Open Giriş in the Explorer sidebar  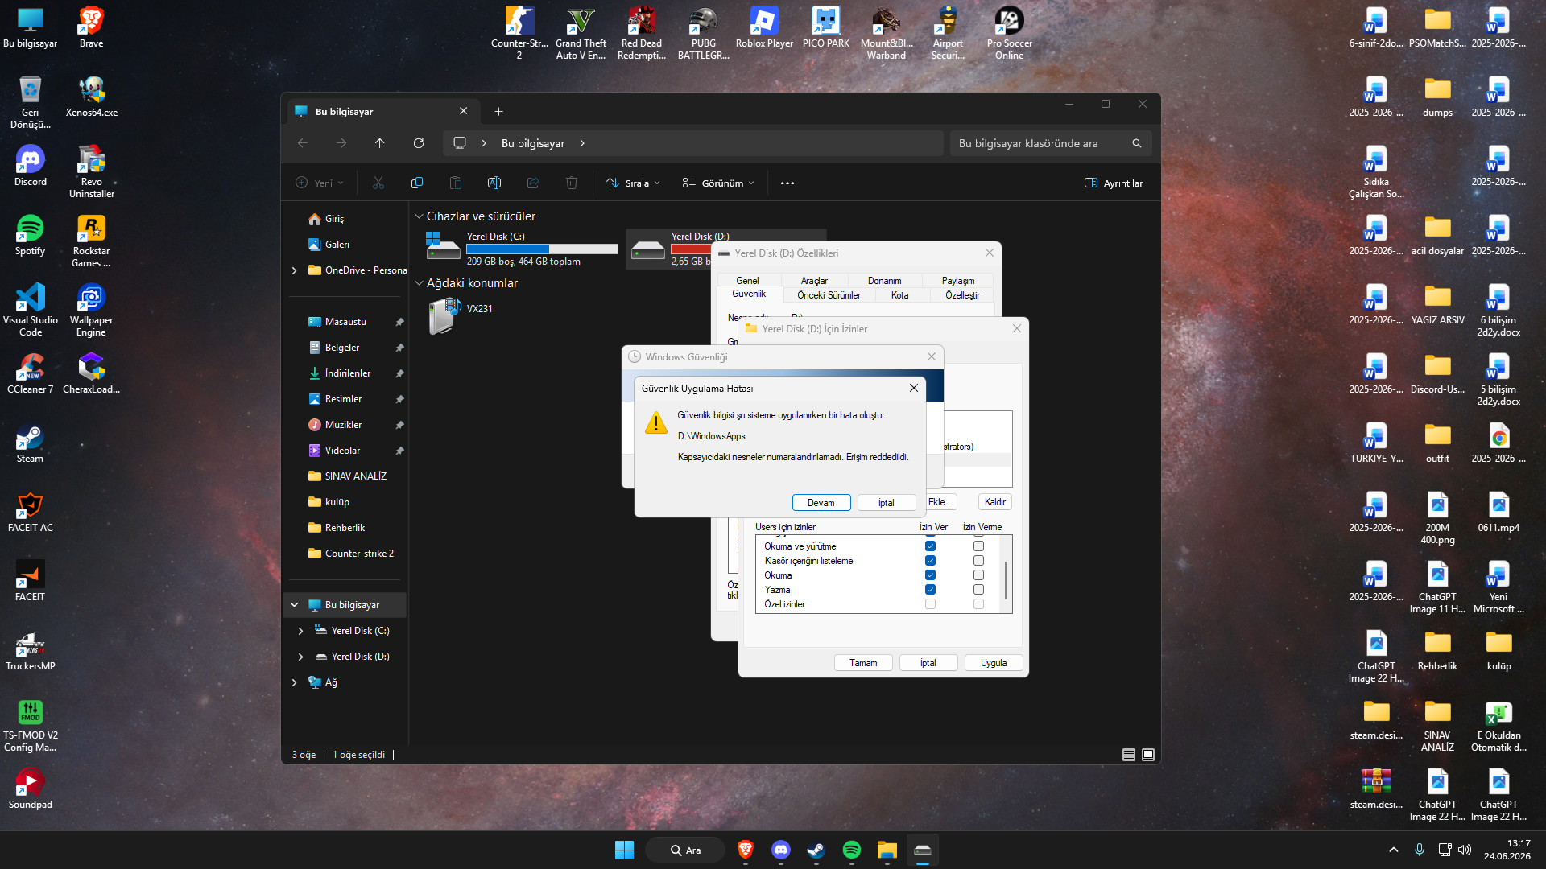click(x=334, y=219)
